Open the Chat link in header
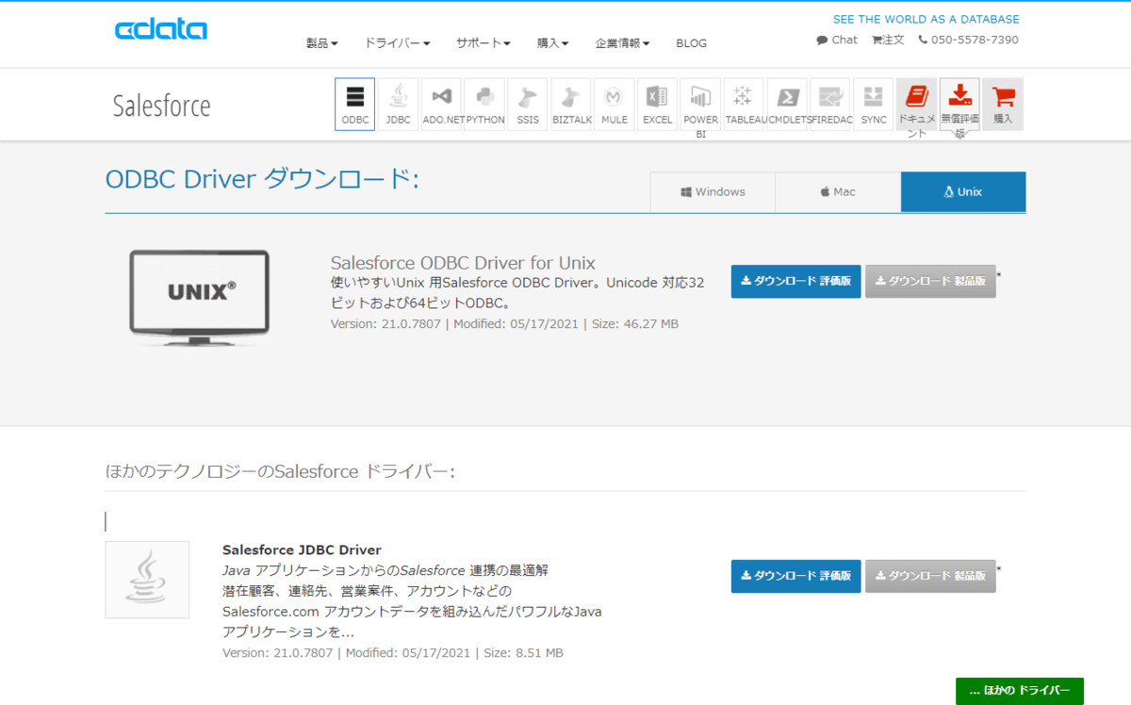The height and width of the screenshot is (705, 1131). (x=837, y=40)
